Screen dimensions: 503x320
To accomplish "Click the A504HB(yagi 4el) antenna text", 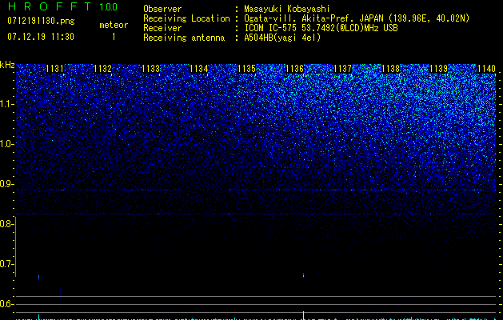I will point(282,38).
